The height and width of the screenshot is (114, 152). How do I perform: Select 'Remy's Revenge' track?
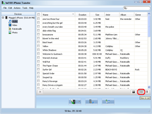click(x=50, y=81)
